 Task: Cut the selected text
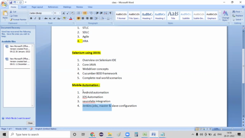tap(13, 12)
